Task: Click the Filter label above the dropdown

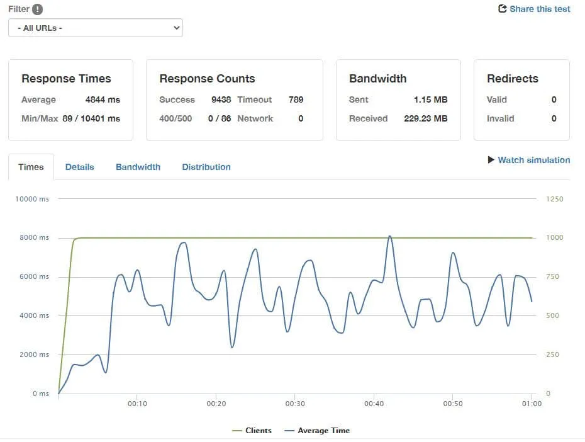Action: click(x=19, y=9)
